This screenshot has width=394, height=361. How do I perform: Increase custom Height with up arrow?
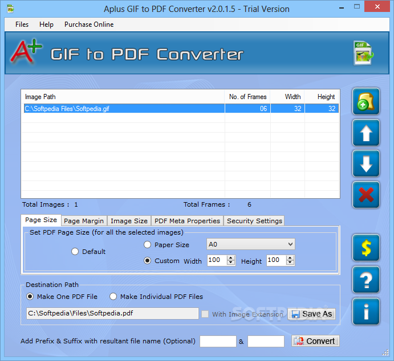(x=290, y=258)
